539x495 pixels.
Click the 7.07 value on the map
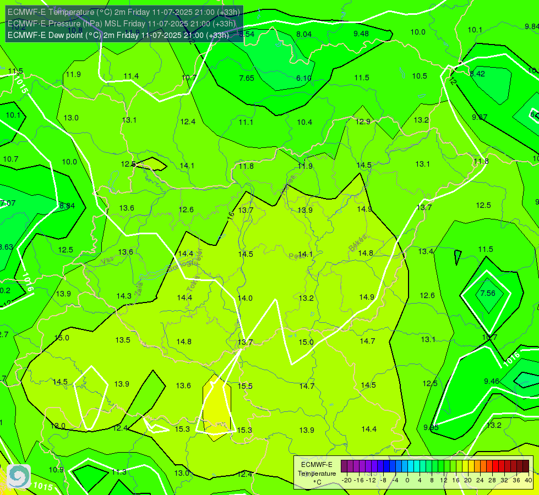[8, 203]
